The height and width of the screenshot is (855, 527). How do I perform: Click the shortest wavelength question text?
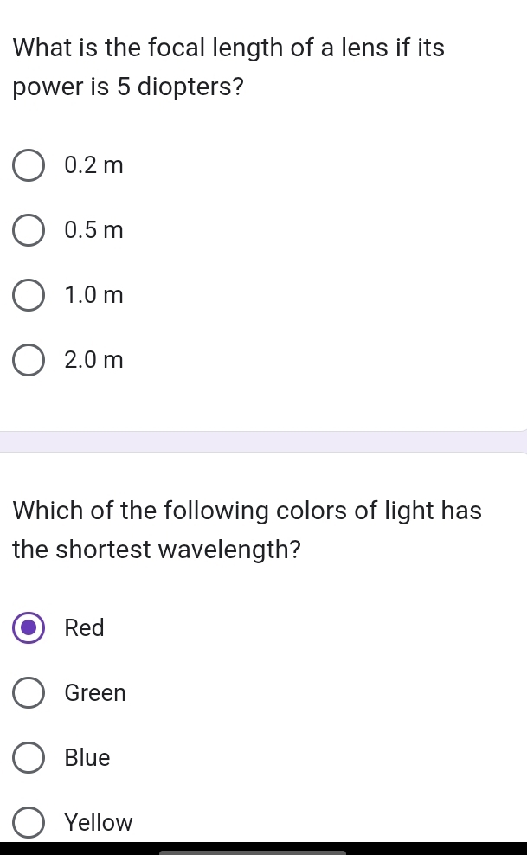click(247, 530)
